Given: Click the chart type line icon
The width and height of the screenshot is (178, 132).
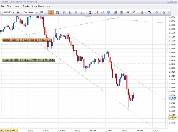Looking at the screenshot, I should [42, 12].
